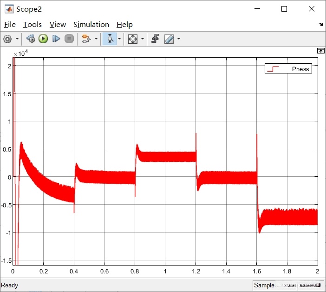Expand the Configuration Properties dropdown arrow
The image size is (326, 292).
click(x=17, y=39)
